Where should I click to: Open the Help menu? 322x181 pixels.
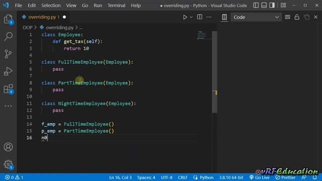[136, 6]
